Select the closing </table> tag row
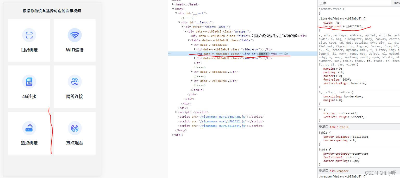Screen dimensions: 400x178 point(243,90)
